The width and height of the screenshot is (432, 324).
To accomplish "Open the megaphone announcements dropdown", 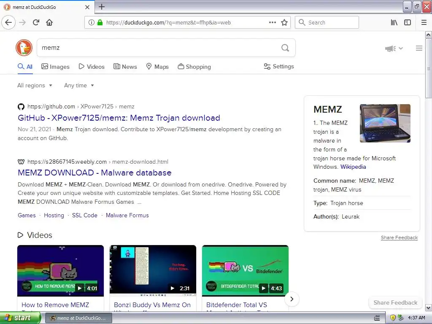I will 394,49.
